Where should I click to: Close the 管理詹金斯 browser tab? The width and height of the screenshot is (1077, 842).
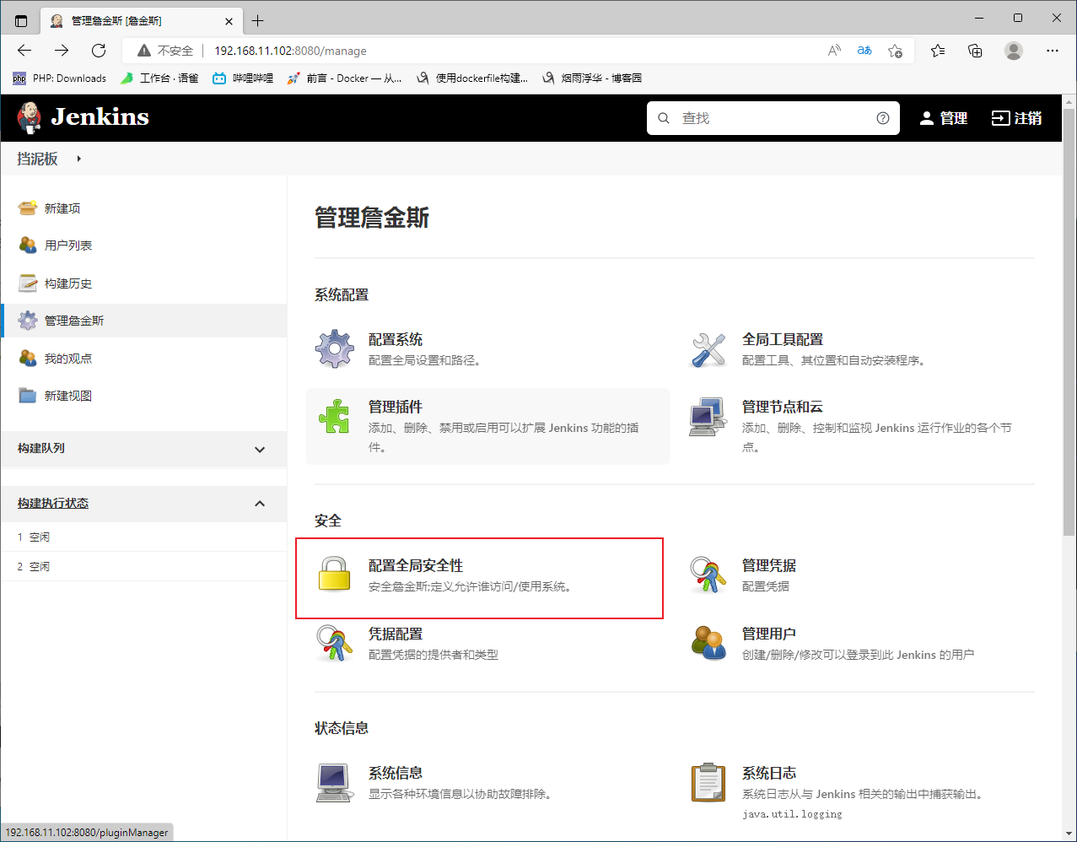pyautogui.click(x=229, y=20)
